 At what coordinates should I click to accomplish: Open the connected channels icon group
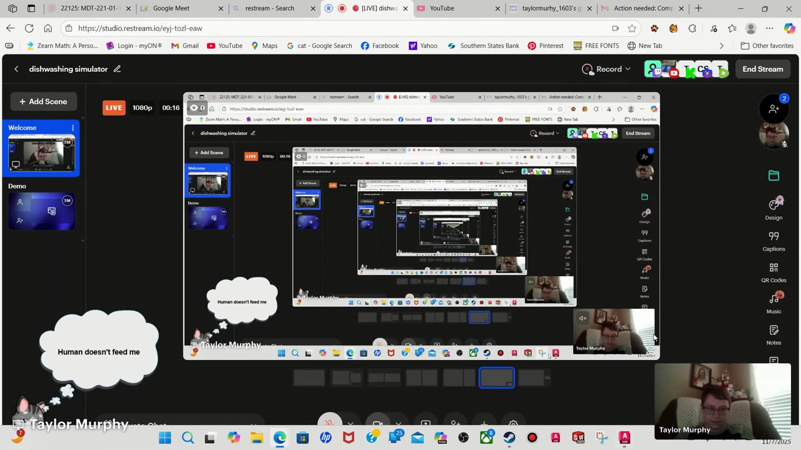[686, 69]
